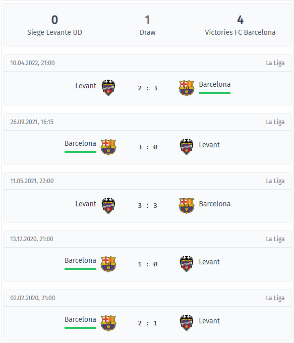This screenshot has height=343, width=294.
Task: Click Barcelona crest in 11.05.2021 match
Action: pos(187,206)
